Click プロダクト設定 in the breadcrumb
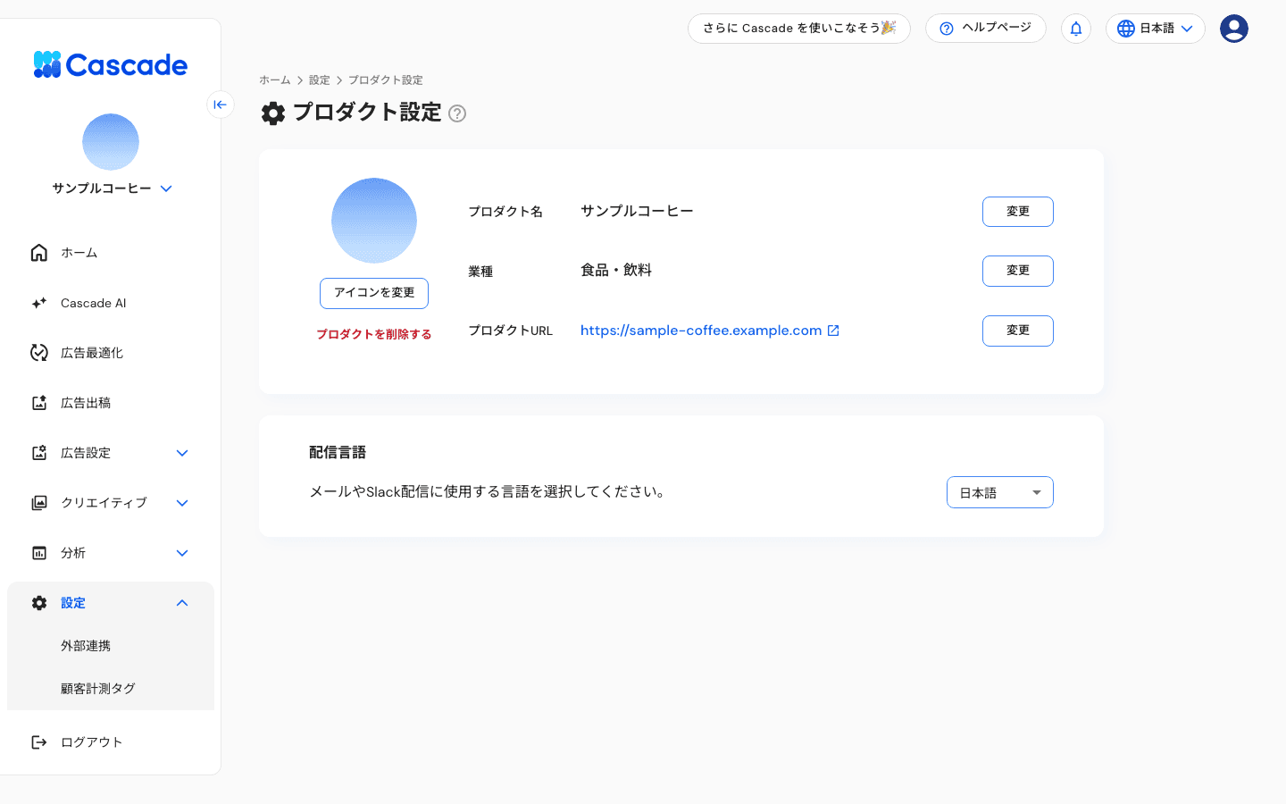Viewport: 1286px width, 804px height. (386, 80)
